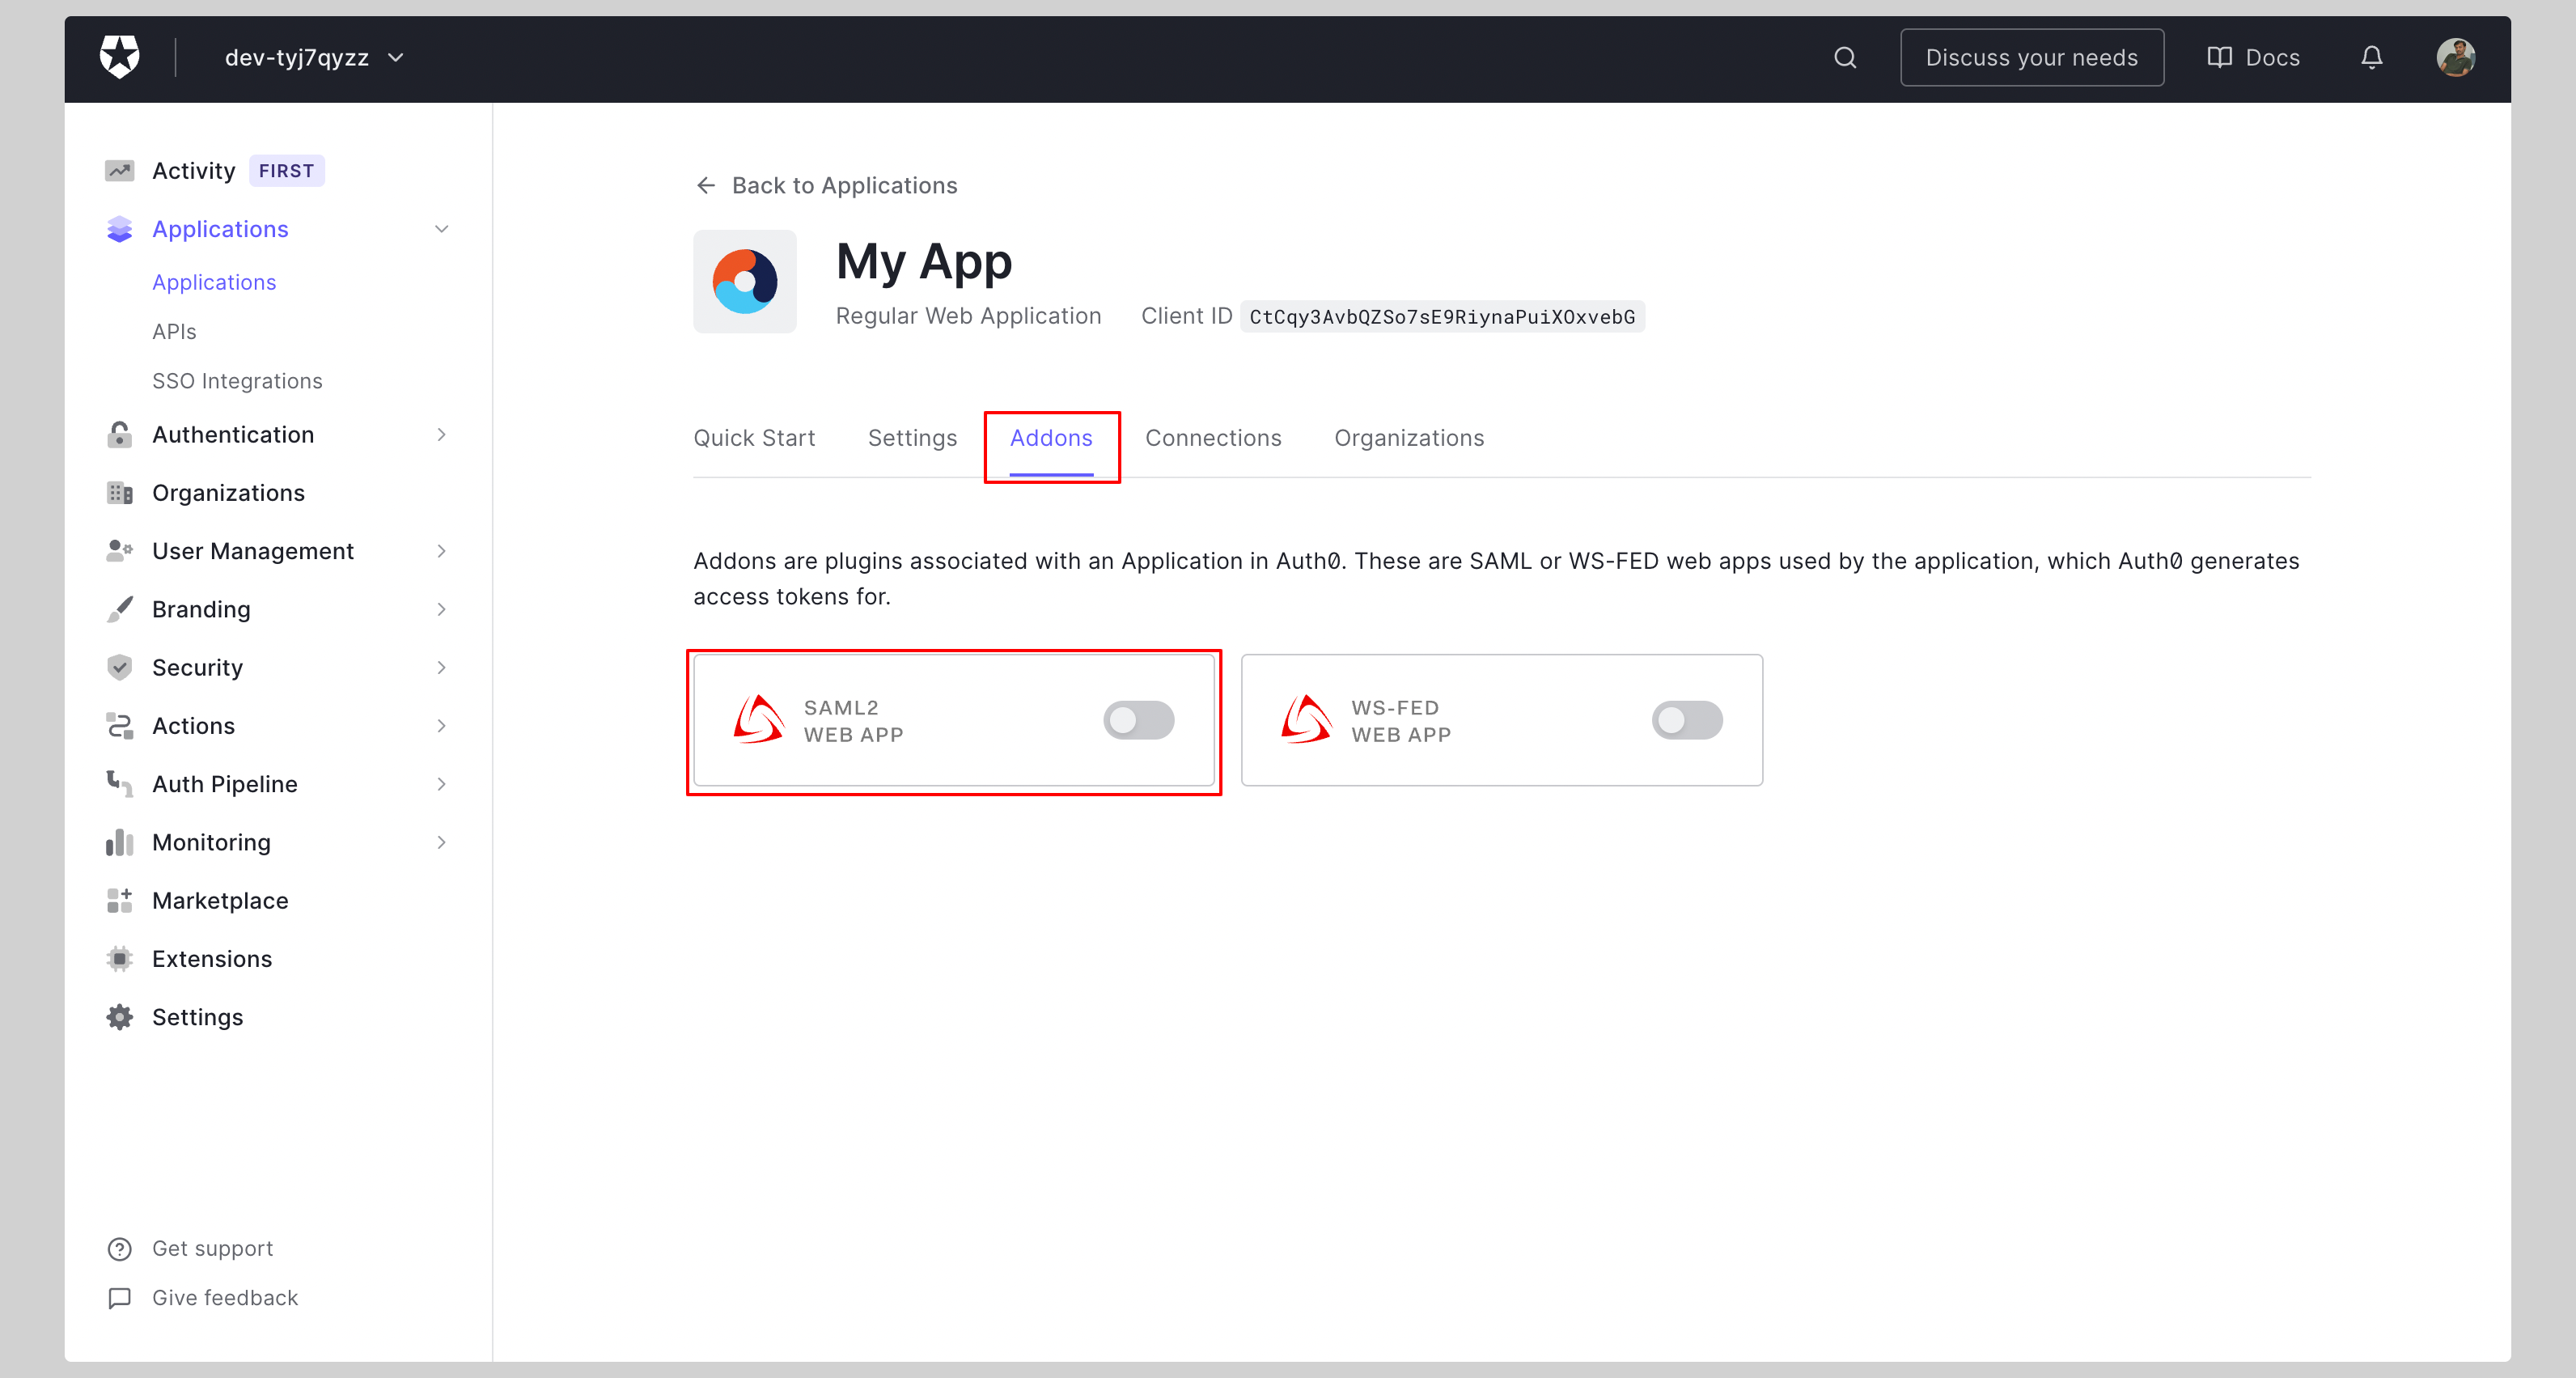Screen dimensions: 2576x1378
Task: Select the Client ID value field
Action: point(1443,316)
